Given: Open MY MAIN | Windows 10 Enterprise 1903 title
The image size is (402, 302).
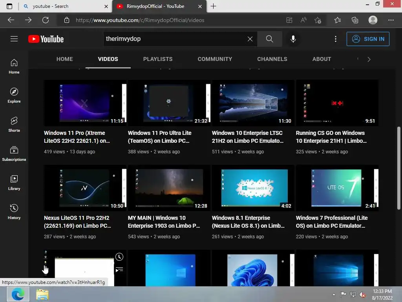Looking at the screenshot, I should [x=164, y=222].
